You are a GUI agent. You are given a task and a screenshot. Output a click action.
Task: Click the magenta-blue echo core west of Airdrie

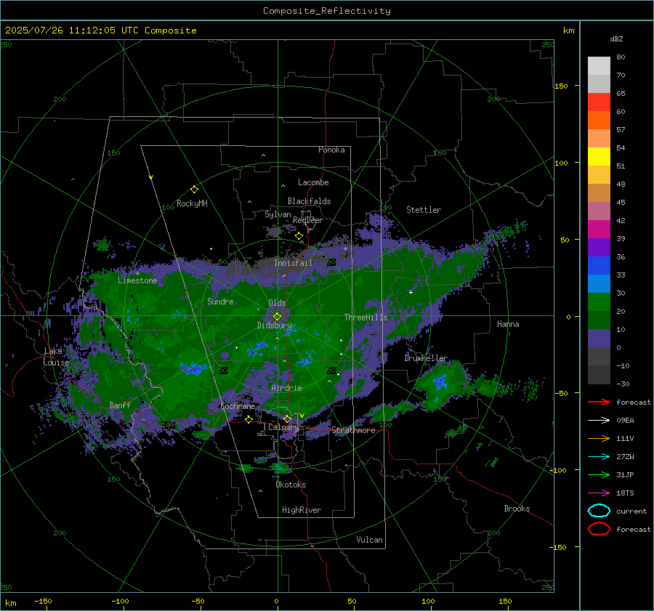(x=193, y=368)
